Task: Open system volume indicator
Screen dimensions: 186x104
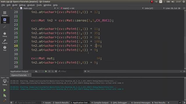Action: [x=173, y=2]
